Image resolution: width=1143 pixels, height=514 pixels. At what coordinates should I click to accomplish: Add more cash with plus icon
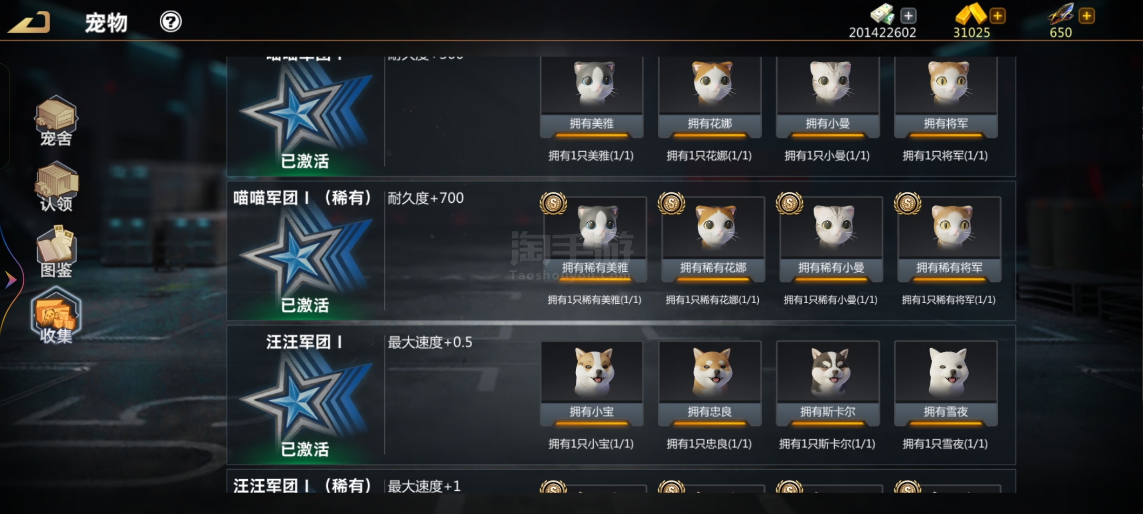click(x=908, y=16)
